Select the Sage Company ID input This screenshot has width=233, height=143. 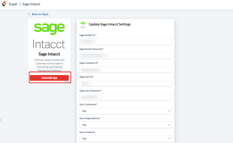tap(125, 69)
